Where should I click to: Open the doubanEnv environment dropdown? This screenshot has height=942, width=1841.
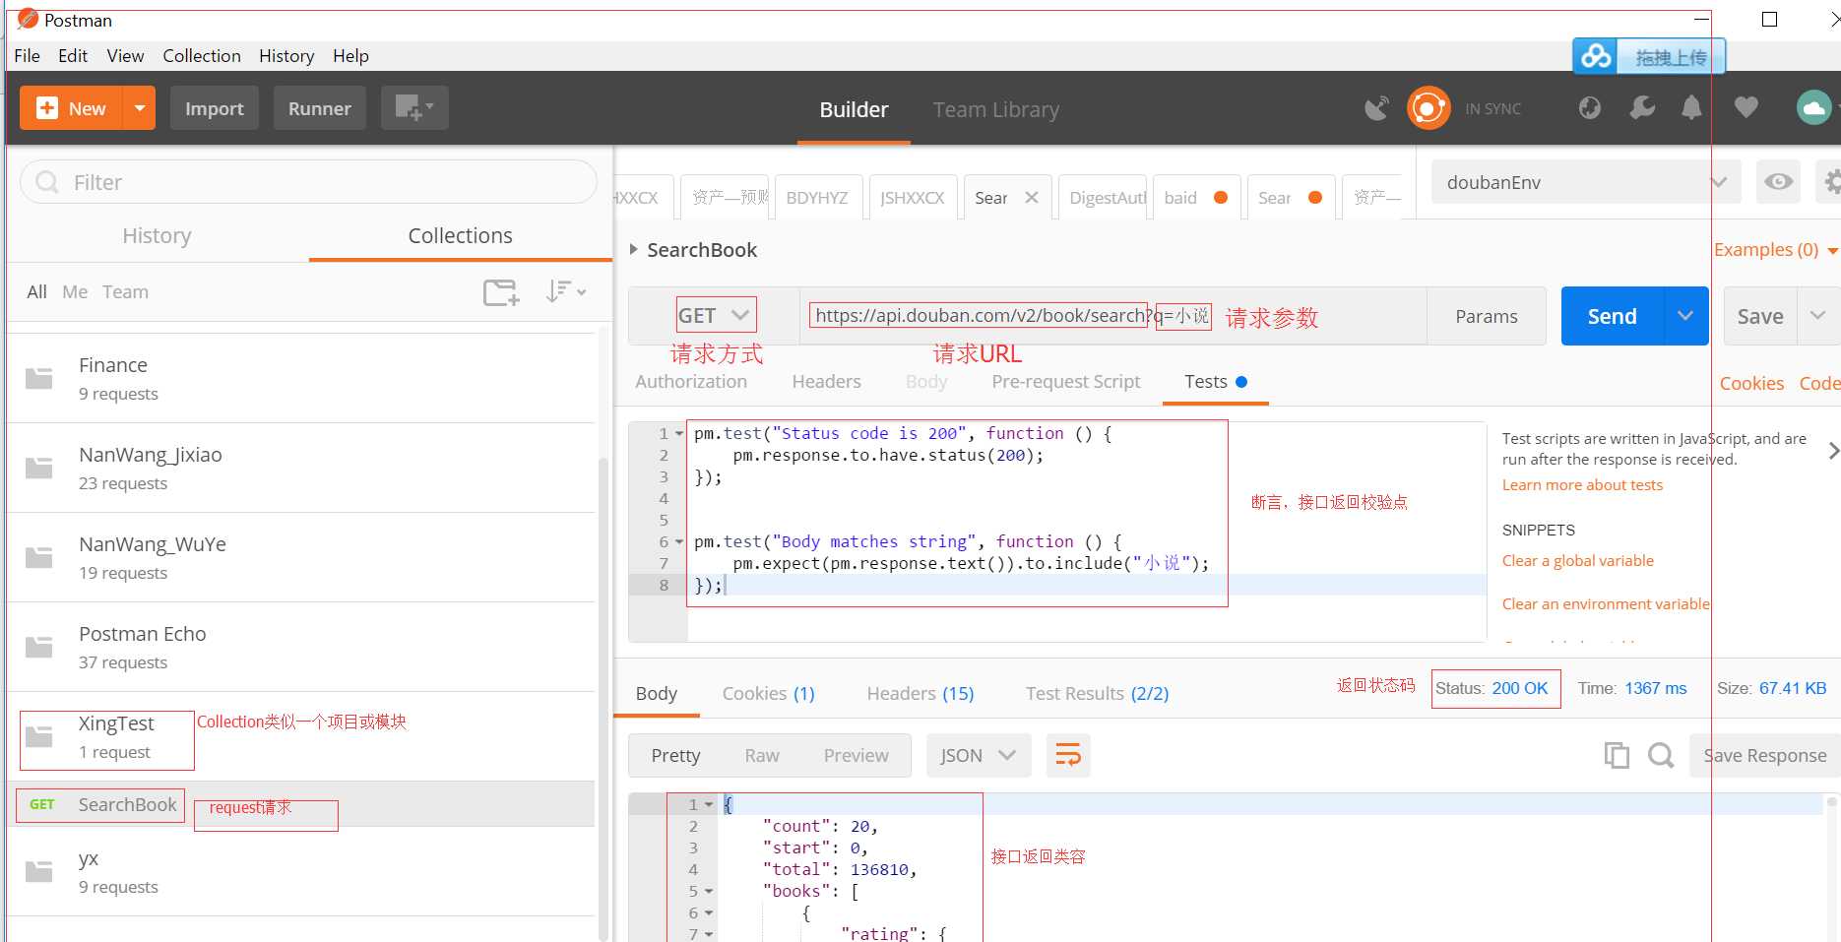[x=1586, y=182]
